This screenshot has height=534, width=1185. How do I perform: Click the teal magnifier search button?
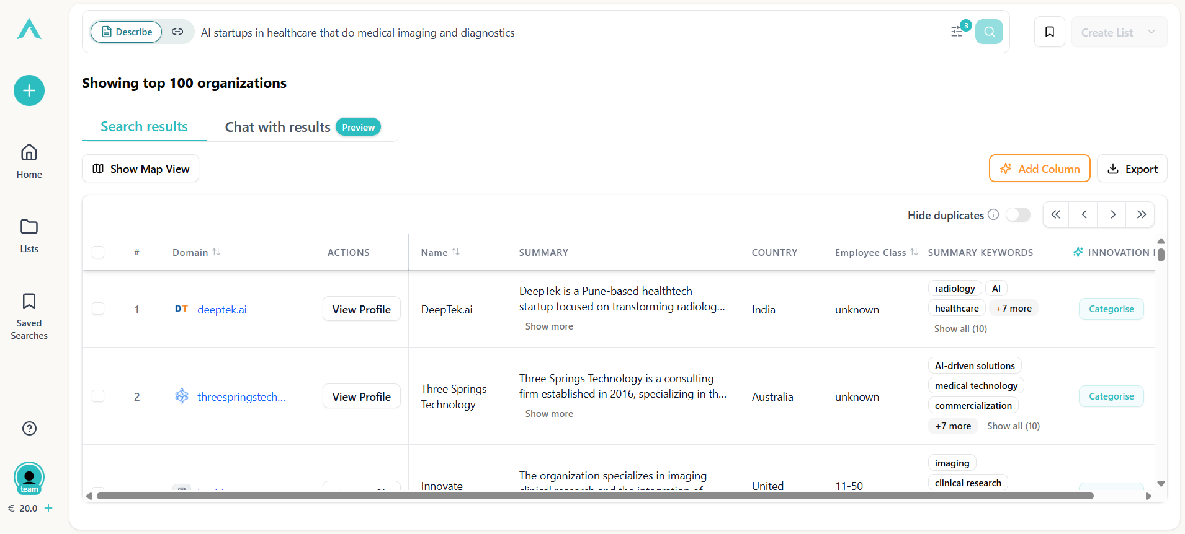click(989, 32)
